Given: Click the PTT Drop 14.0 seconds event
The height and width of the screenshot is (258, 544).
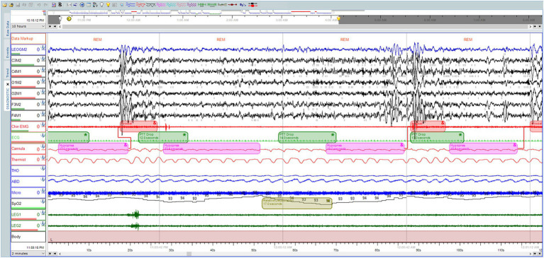Looking at the screenshot, I should click(x=307, y=137).
